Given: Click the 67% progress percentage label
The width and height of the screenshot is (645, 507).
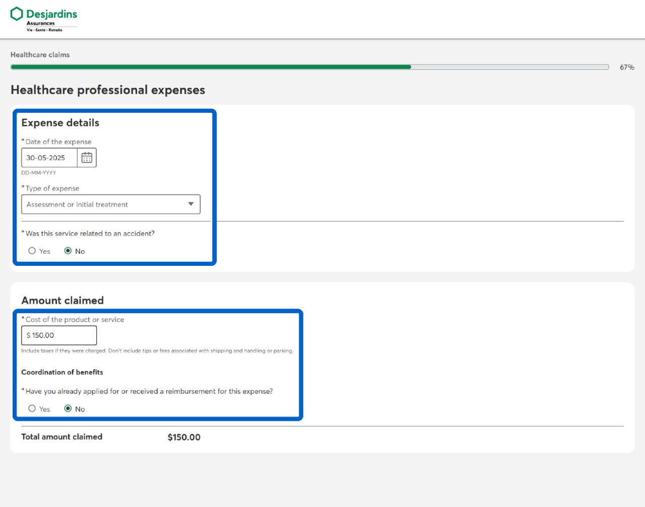Looking at the screenshot, I should [627, 67].
